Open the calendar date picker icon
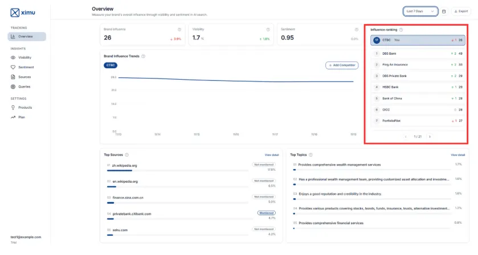This screenshot has height=255, width=478. (444, 11)
